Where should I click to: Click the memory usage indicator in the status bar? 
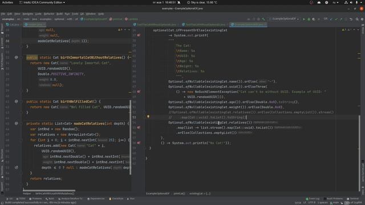click(x=354, y=203)
